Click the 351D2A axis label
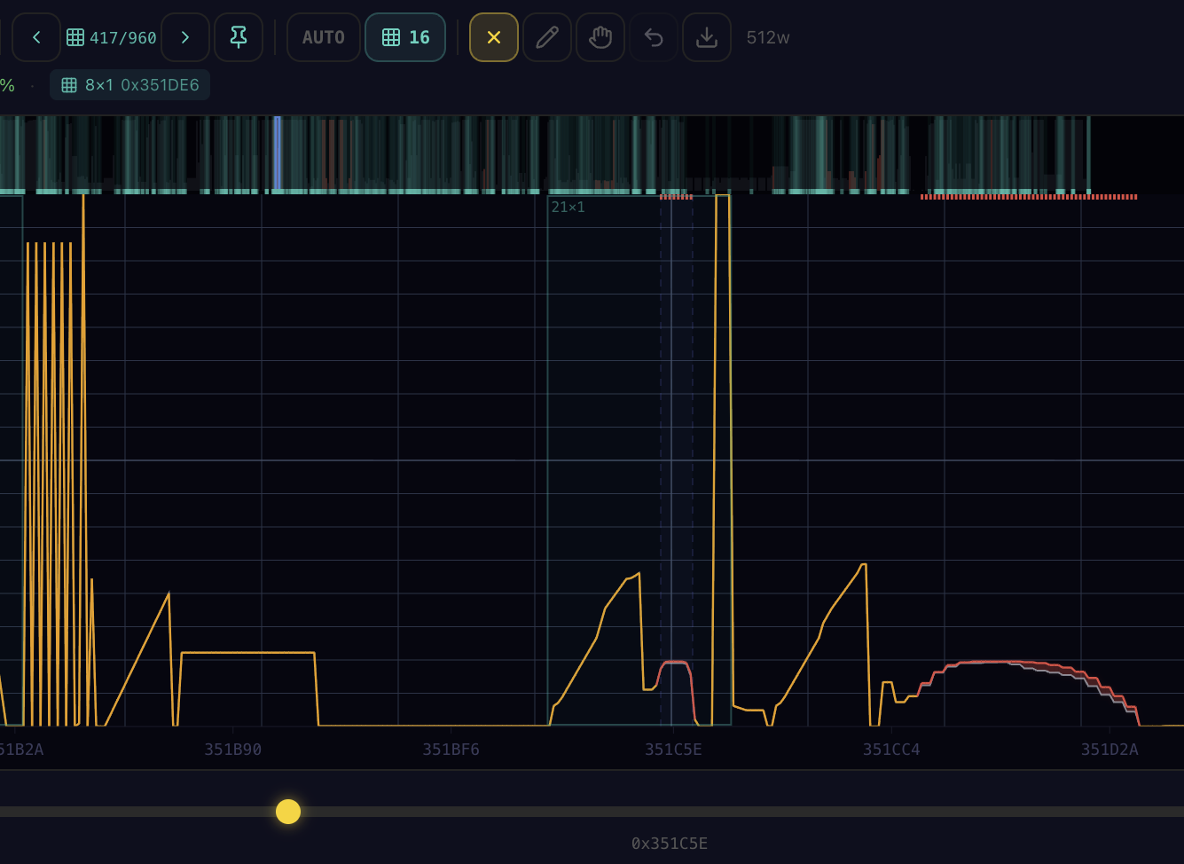Image resolution: width=1184 pixels, height=864 pixels. (1110, 750)
